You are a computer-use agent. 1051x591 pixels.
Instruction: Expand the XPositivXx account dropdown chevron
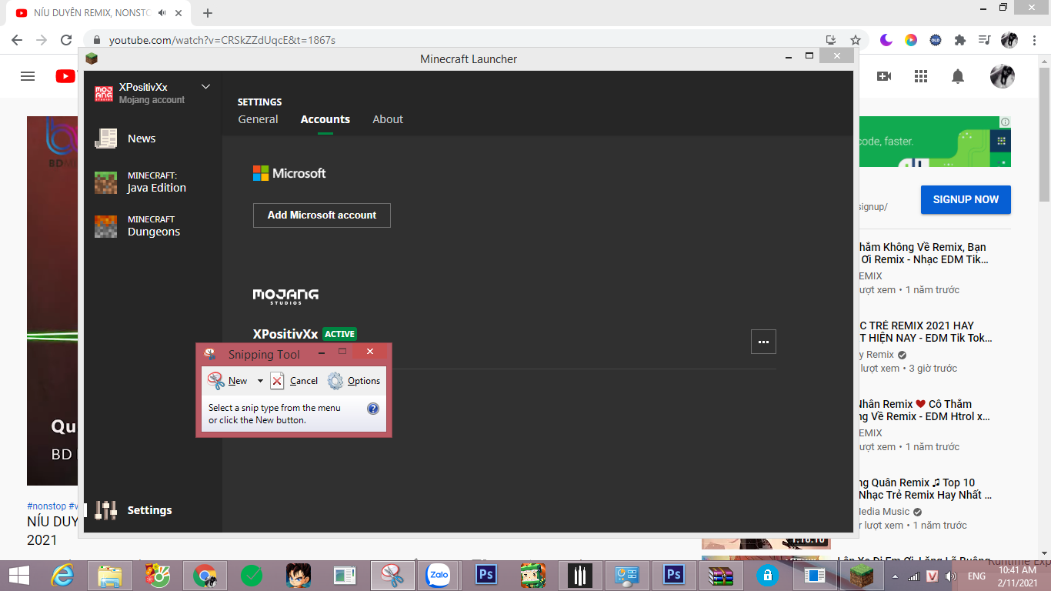click(x=205, y=87)
